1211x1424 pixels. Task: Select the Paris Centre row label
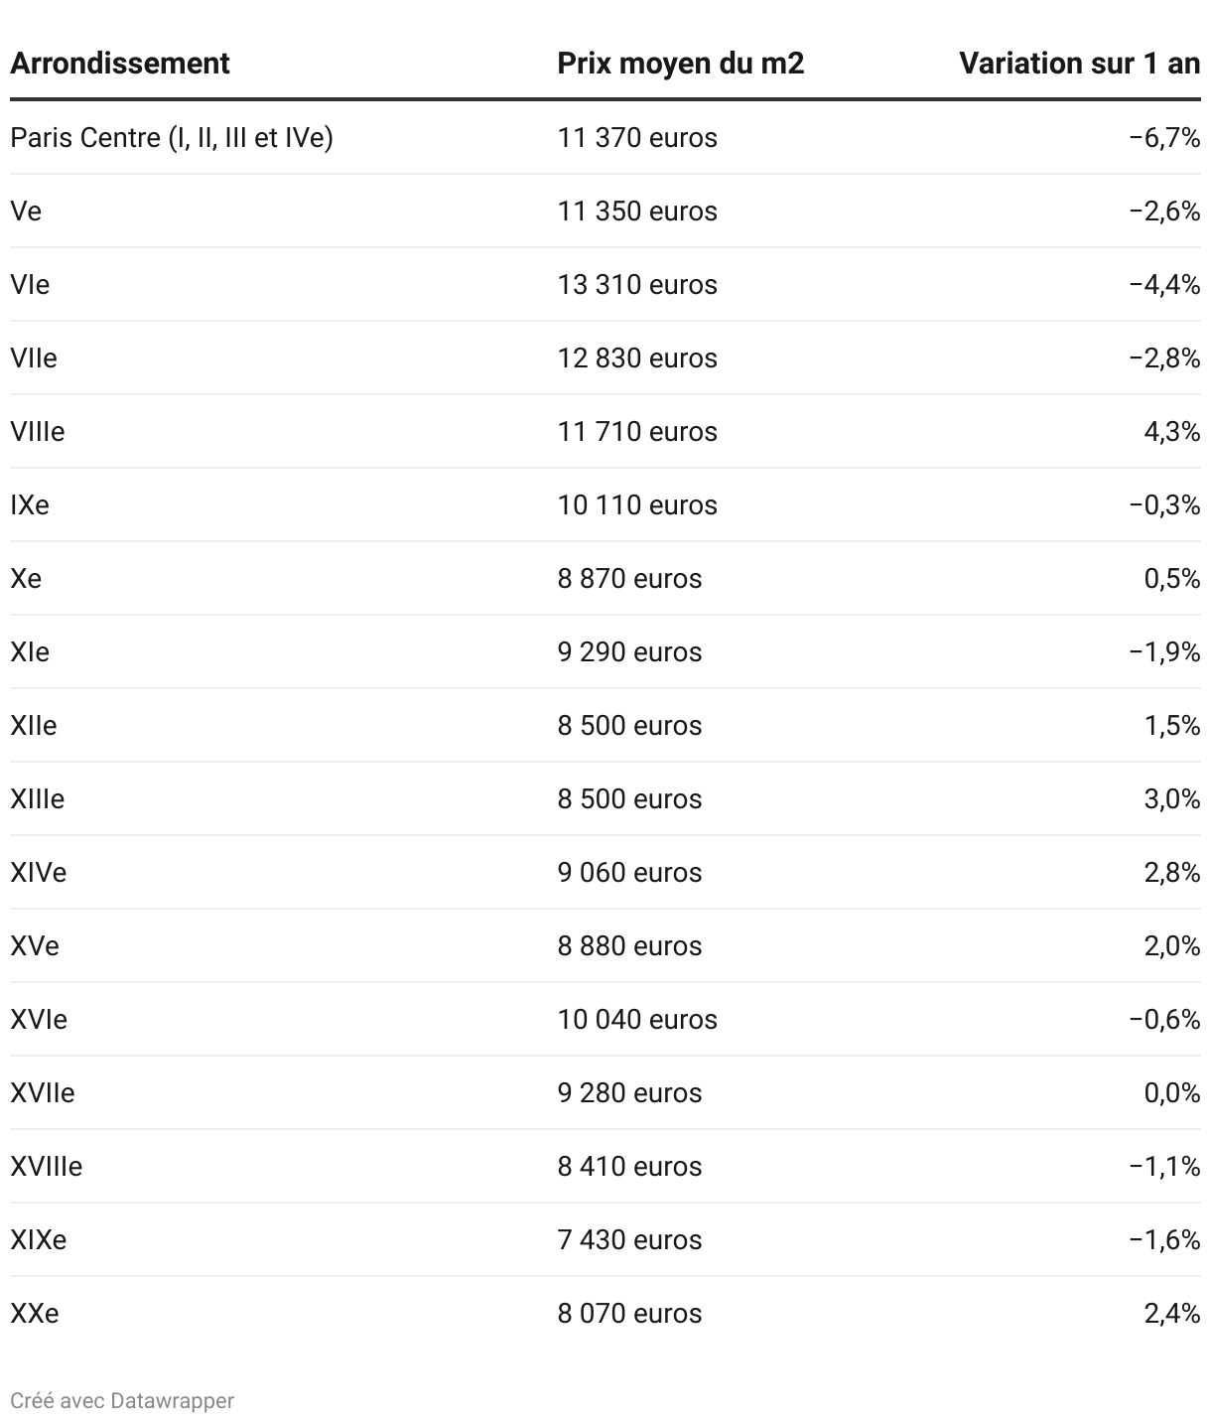172,137
